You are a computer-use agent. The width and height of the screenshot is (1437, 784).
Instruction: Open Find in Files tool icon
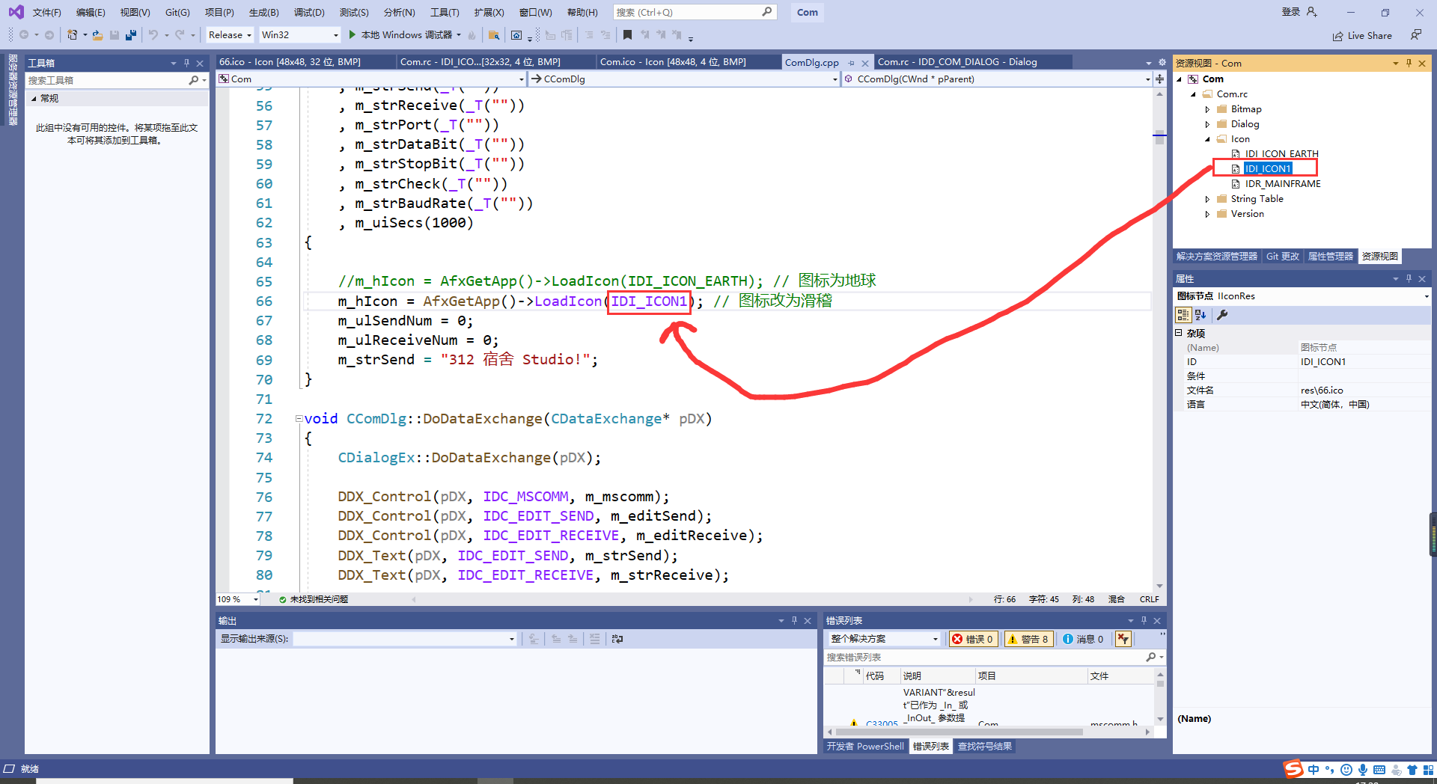pos(494,35)
